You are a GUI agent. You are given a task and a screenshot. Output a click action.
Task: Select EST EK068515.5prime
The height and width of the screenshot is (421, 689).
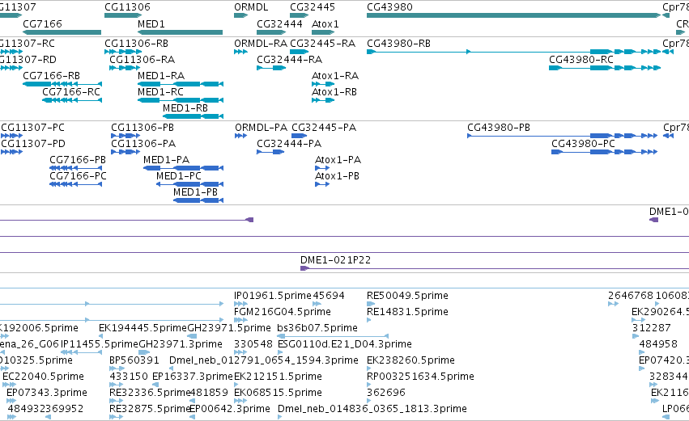(278, 393)
